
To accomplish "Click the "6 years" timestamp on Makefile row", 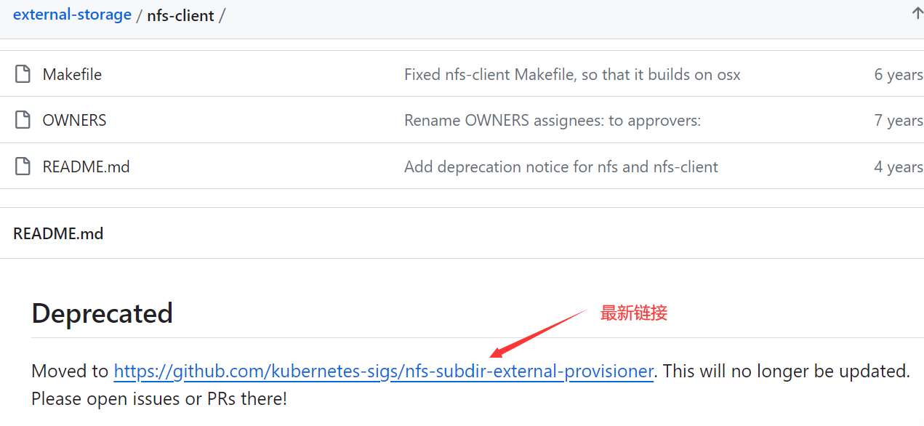I will (898, 74).
